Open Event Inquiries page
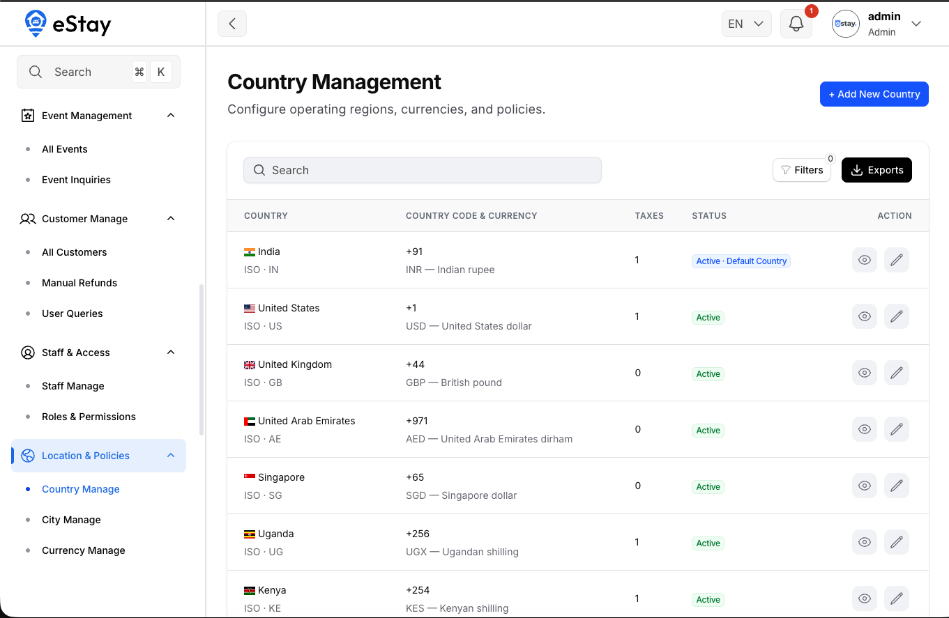949x618 pixels. click(x=76, y=180)
